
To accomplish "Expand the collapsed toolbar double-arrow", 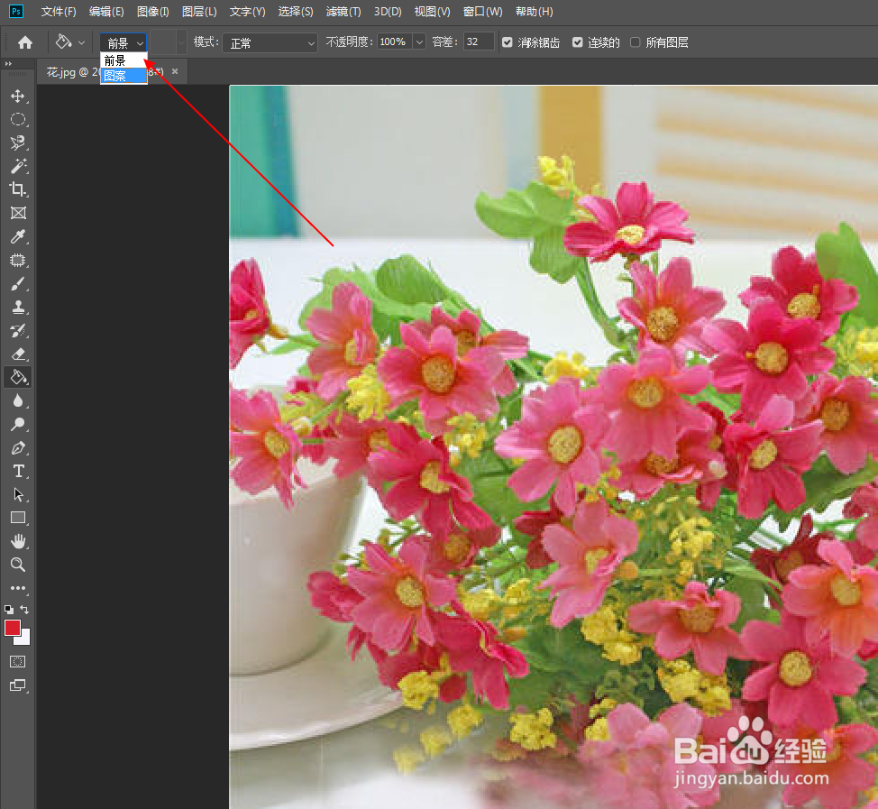I will coord(8,64).
